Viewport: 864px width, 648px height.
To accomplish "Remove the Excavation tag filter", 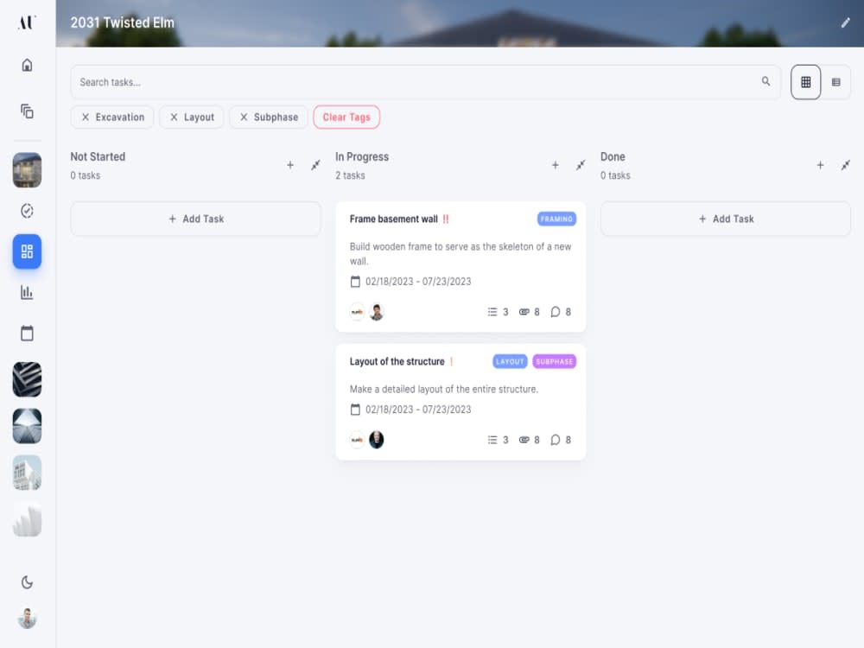I will click(86, 118).
